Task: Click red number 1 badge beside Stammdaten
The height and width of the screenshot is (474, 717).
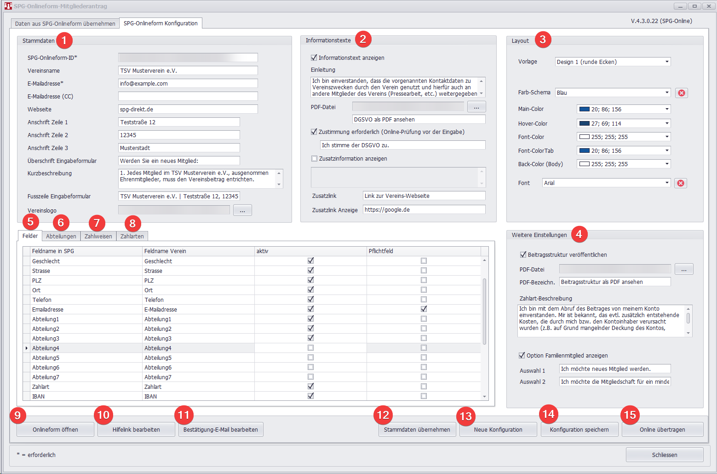Action: (x=64, y=40)
